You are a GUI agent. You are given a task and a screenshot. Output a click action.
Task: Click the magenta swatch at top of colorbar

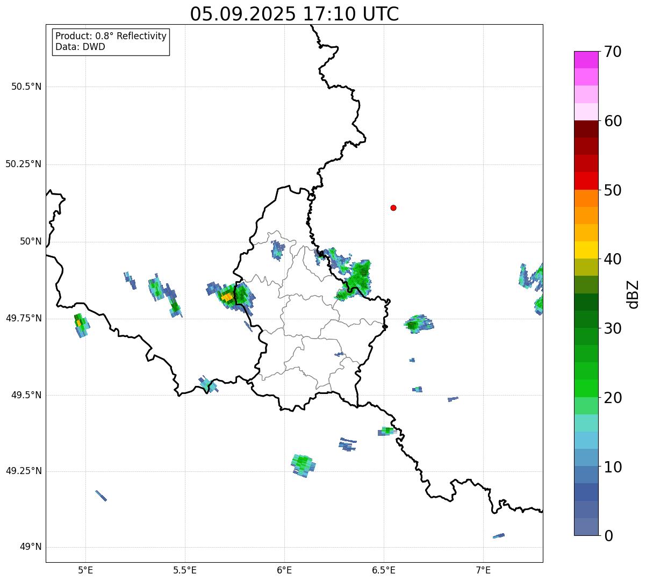[586, 60]
